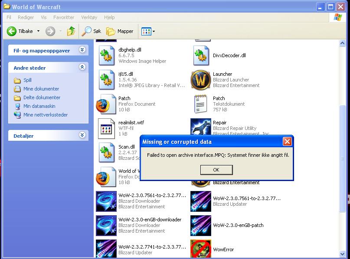Collapse the Andre steder panel
This screenshot has height=259, width=350.
[82, 67]
